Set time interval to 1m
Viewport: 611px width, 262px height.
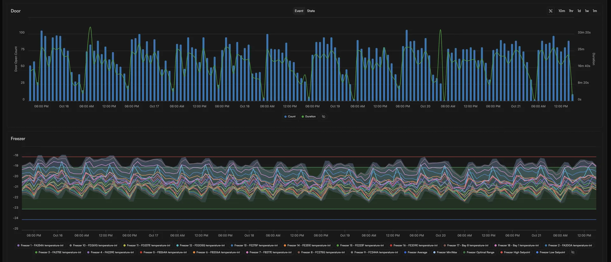(595, 11)
